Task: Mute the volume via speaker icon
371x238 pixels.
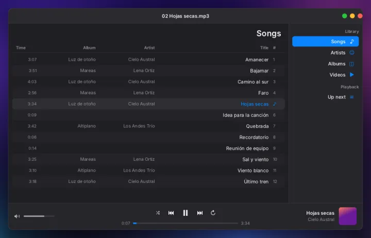Action: point(17,216)
